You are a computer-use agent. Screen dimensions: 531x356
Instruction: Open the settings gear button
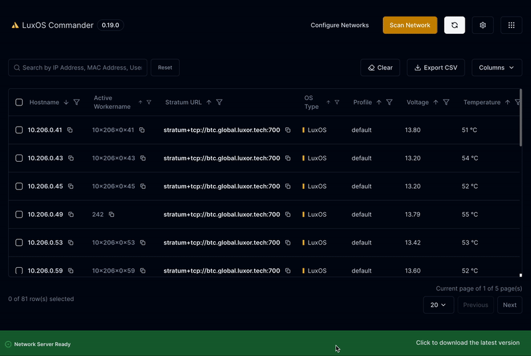[483, 25]
